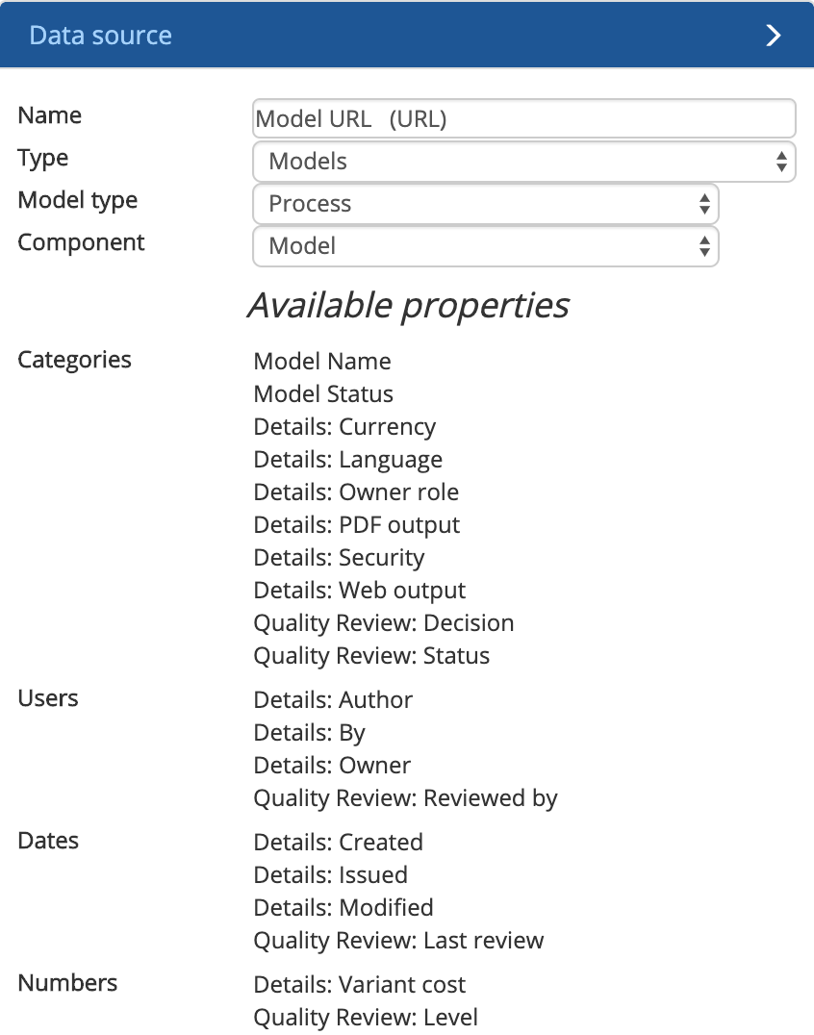Open the Type dropdown showing Models
Screen dimensions: 814x1035
(x=523, y=162)
